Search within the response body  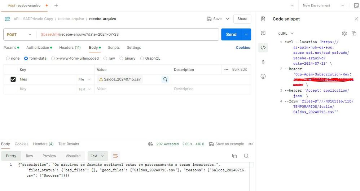point(246,156)
